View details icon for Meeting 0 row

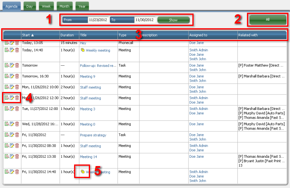[7, 124]
